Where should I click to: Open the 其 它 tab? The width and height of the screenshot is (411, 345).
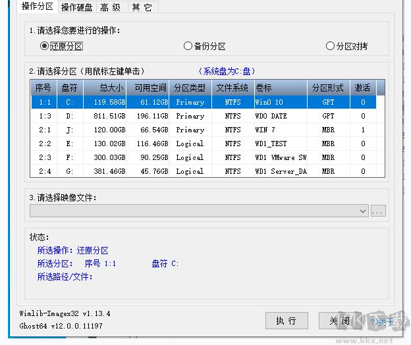pos(142,7)
